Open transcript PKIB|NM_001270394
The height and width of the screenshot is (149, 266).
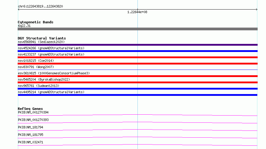tap(33, 112)
